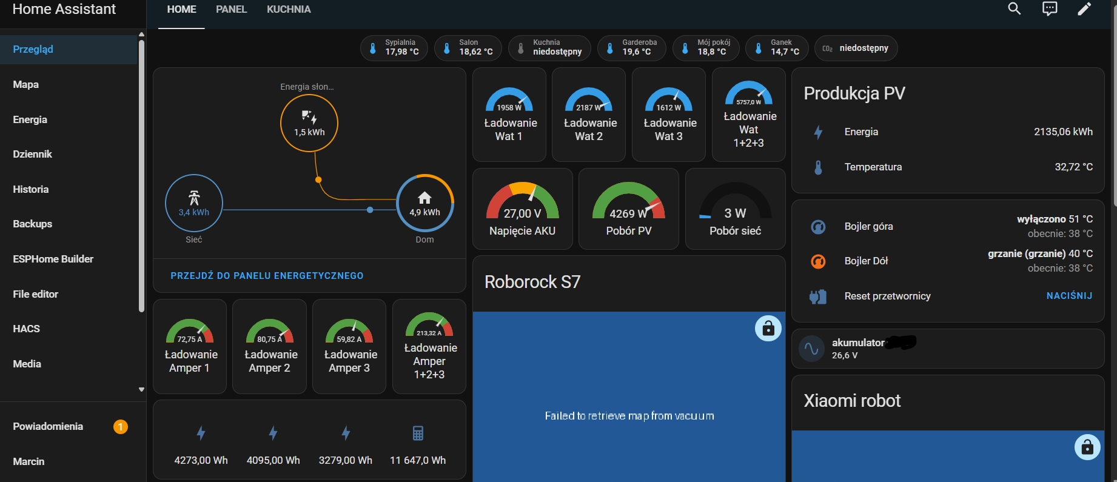The image size is (1117, 482).
Task: Open Backups in the sidebar
Action: [69, 224]
